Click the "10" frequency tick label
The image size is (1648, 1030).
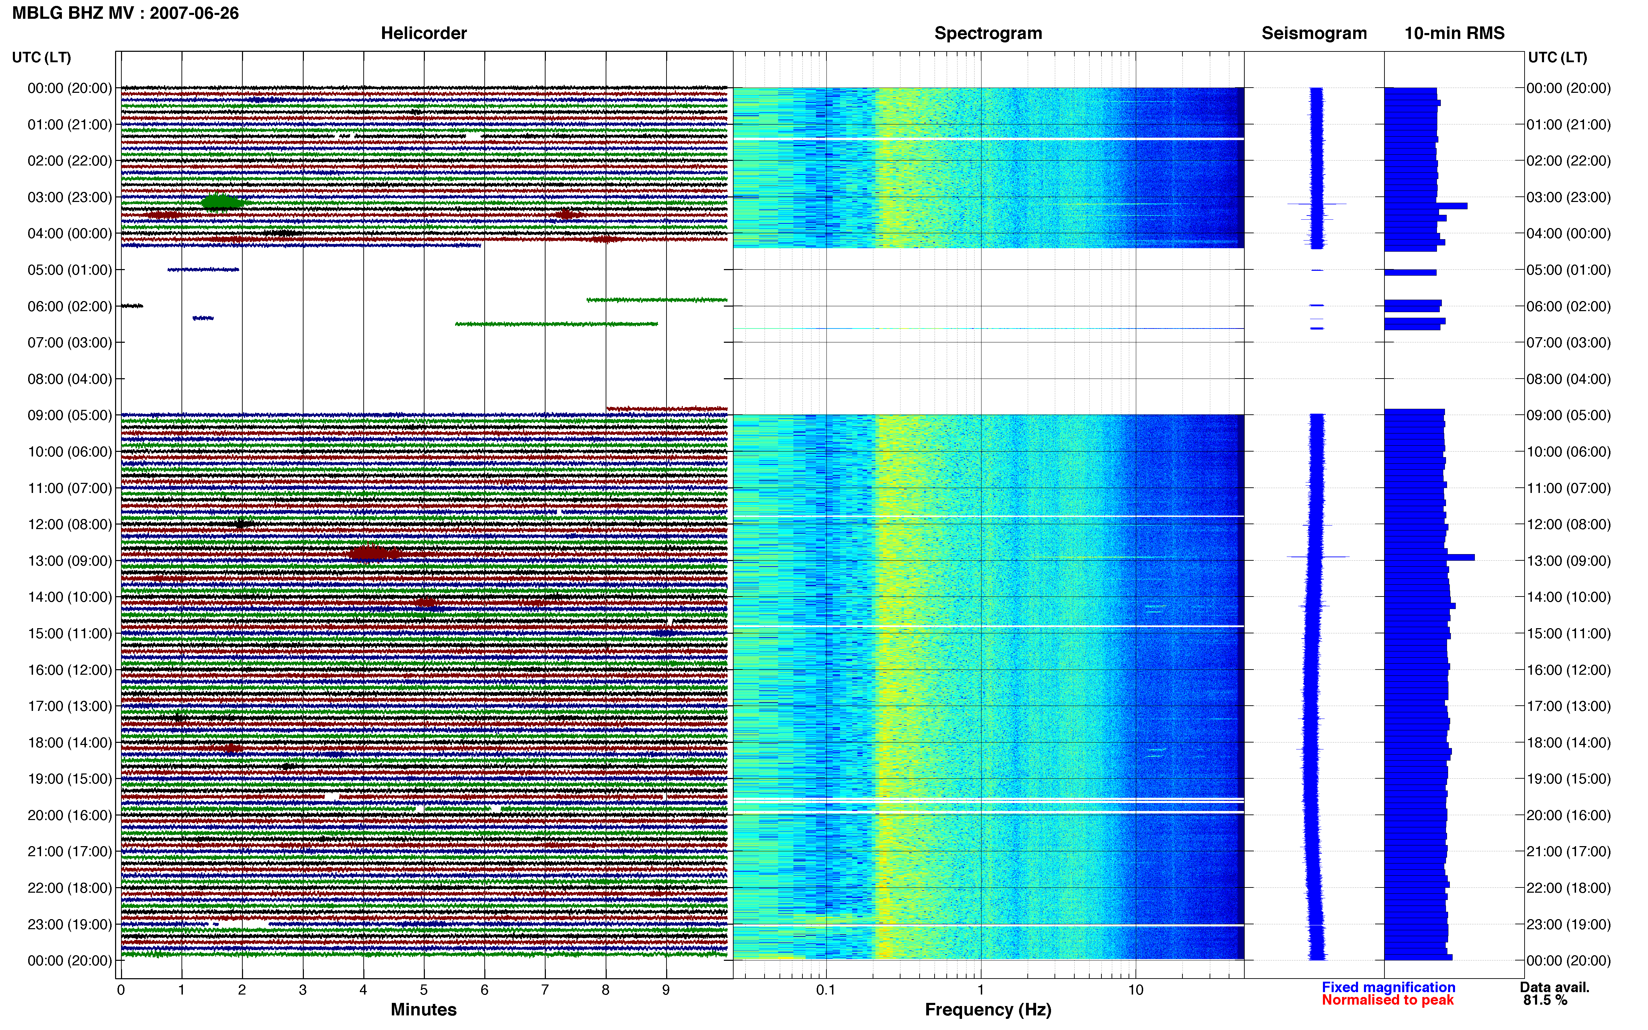point(1135,990)
